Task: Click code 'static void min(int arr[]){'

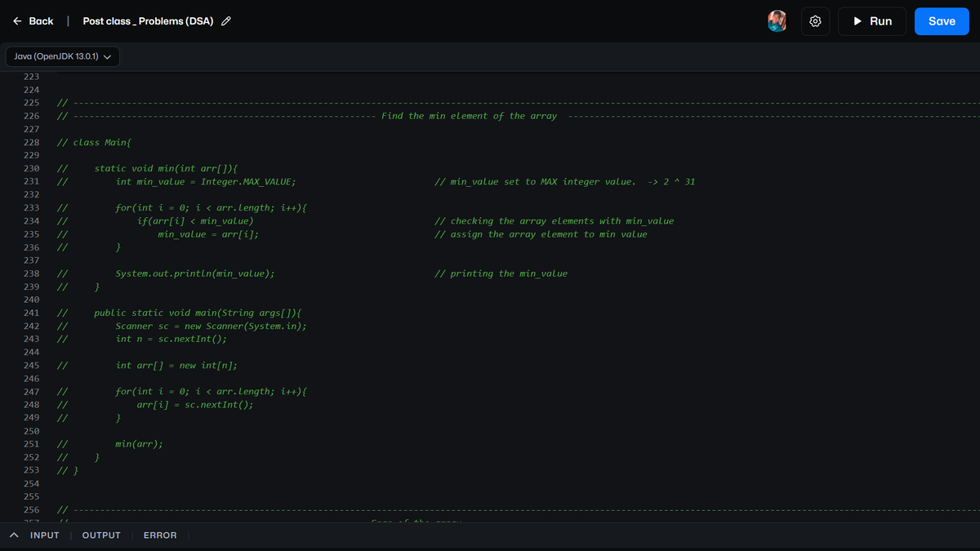Action: [x=166, y=168]
